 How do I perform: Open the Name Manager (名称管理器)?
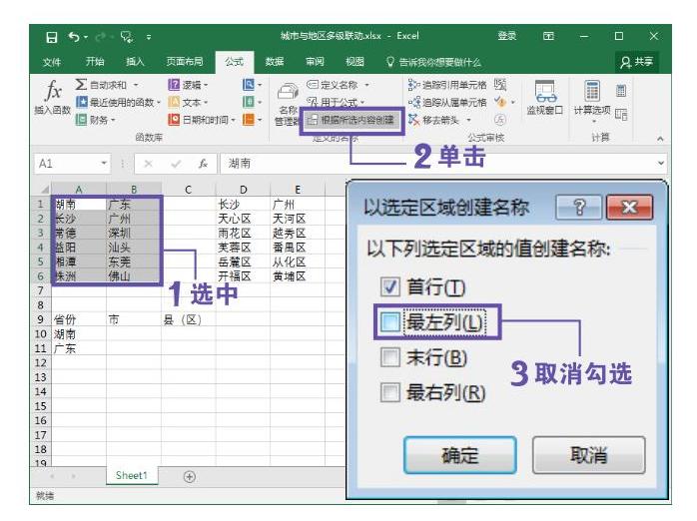pos(288,105)
